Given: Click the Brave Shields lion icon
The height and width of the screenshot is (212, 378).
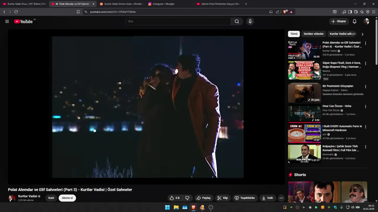Looking at the screenshot, I should [x=285, y=12].
